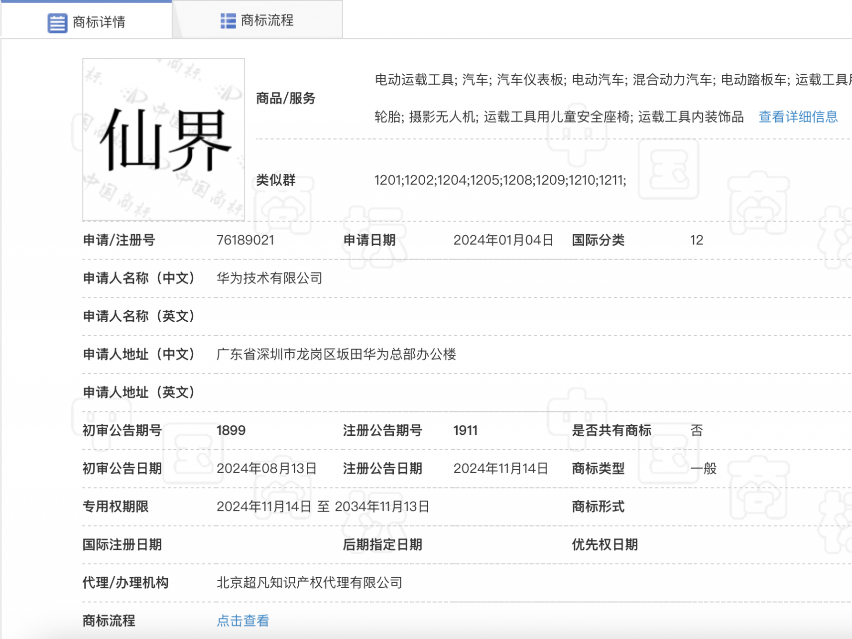Select goods text 电动运载工具; 汽车
This screenshot has height=639, width=852.
pyautogui.click(x=432, y=80)
